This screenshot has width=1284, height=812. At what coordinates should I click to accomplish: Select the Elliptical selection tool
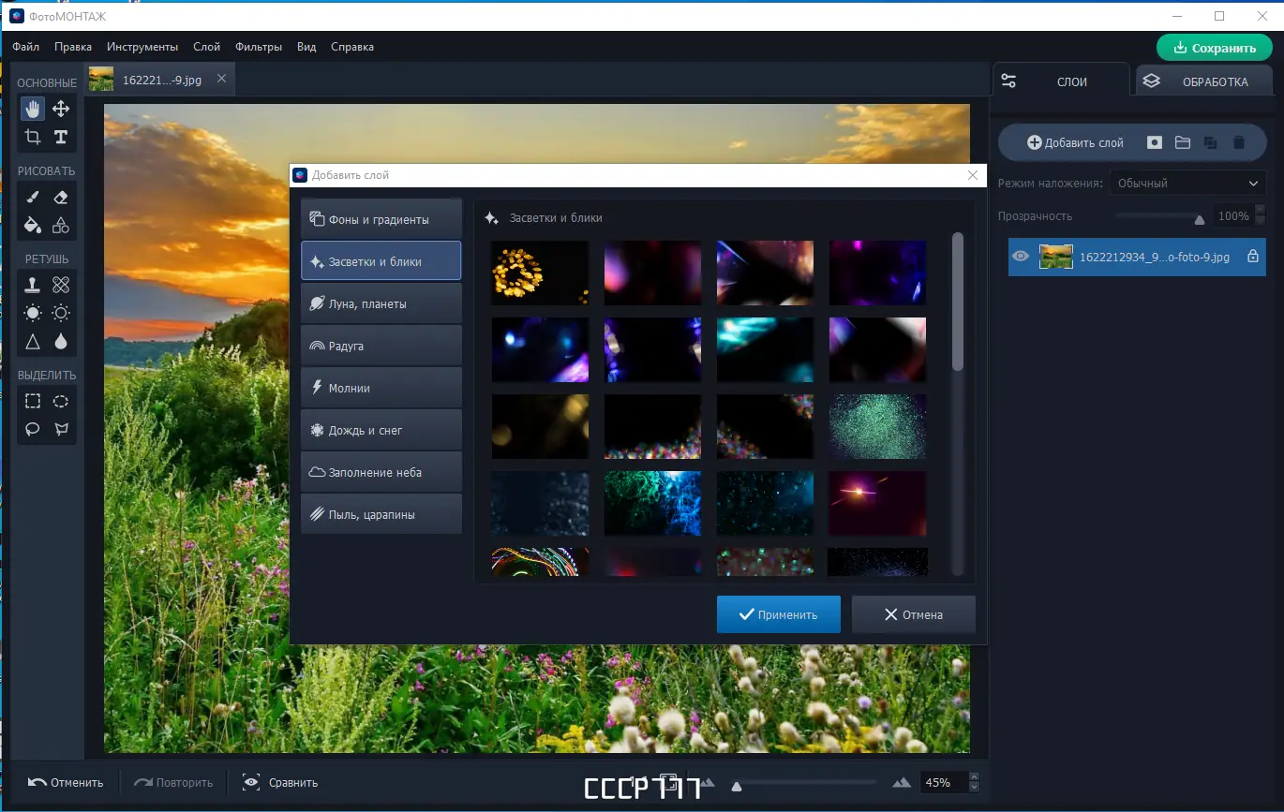click(61, 401)
